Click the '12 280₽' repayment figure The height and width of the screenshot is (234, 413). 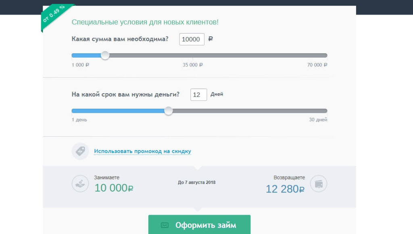pos(284,188)
